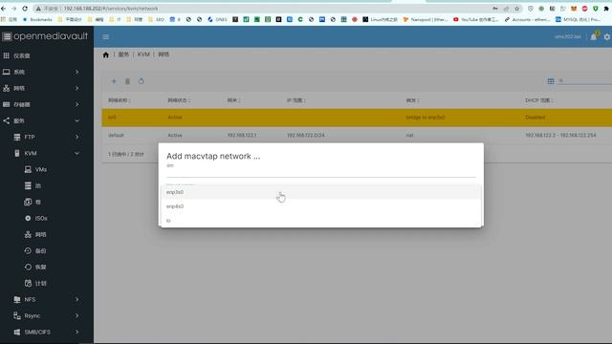Click the Network icon under KVM
Image resolution: width=612 pixels, height=344 pixels.
pyautogui.click(x=28, y=234)
